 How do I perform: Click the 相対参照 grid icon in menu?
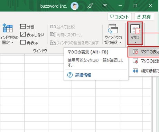(135, 71)
